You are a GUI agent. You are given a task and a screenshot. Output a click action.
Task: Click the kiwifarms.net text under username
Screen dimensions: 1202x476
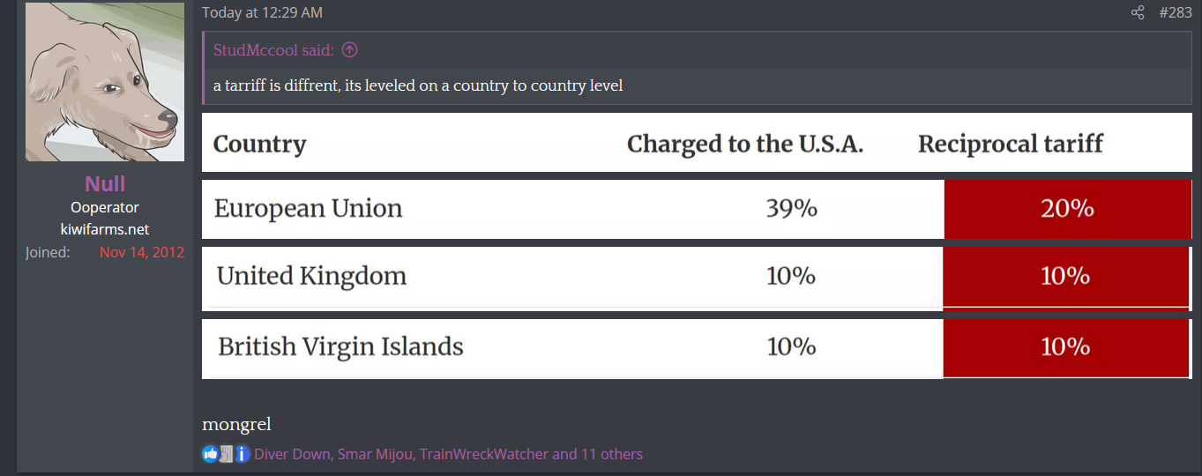coord(105,229)
